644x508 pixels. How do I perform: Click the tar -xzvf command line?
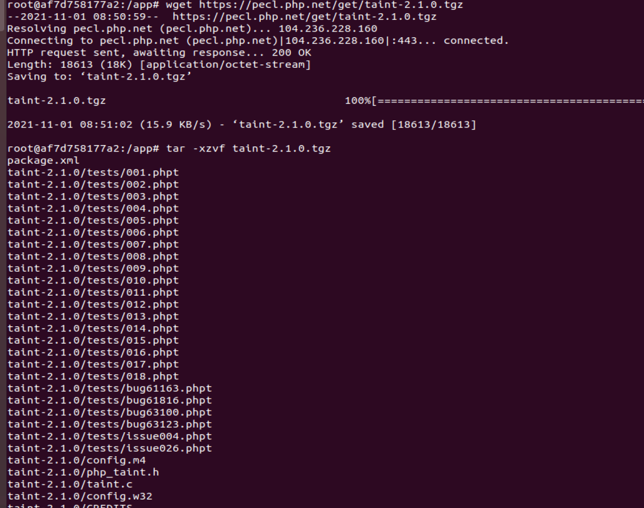tap(248, 149)
